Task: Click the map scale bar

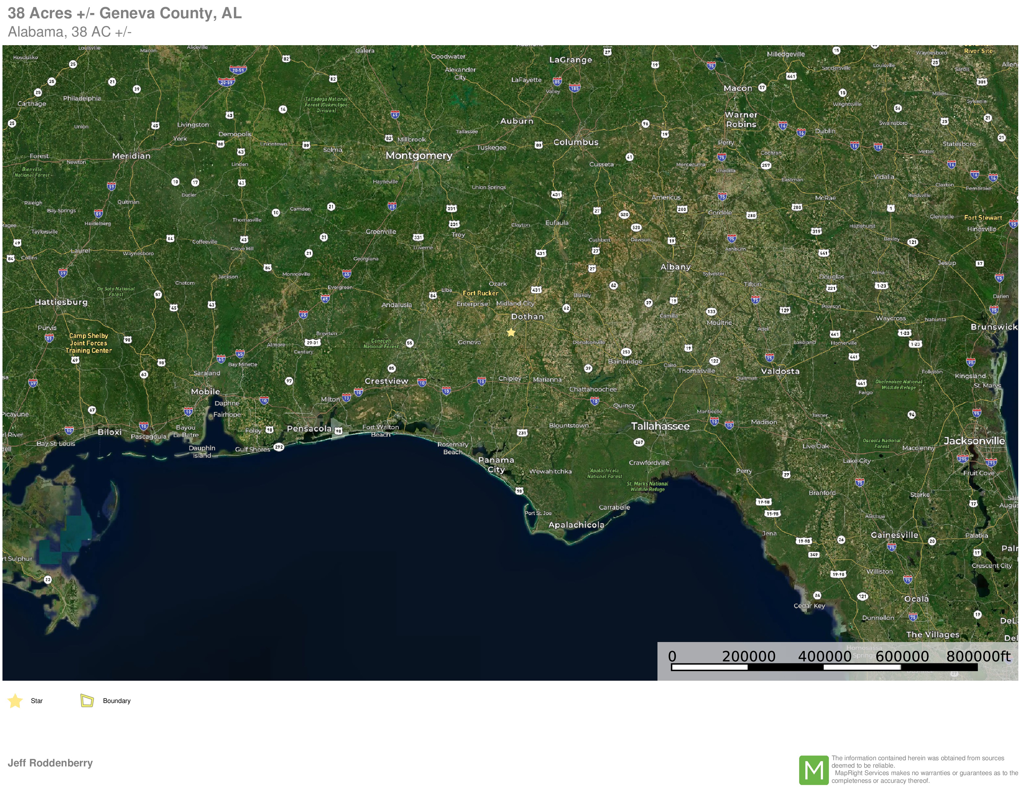Action: (x=824, y=667)
